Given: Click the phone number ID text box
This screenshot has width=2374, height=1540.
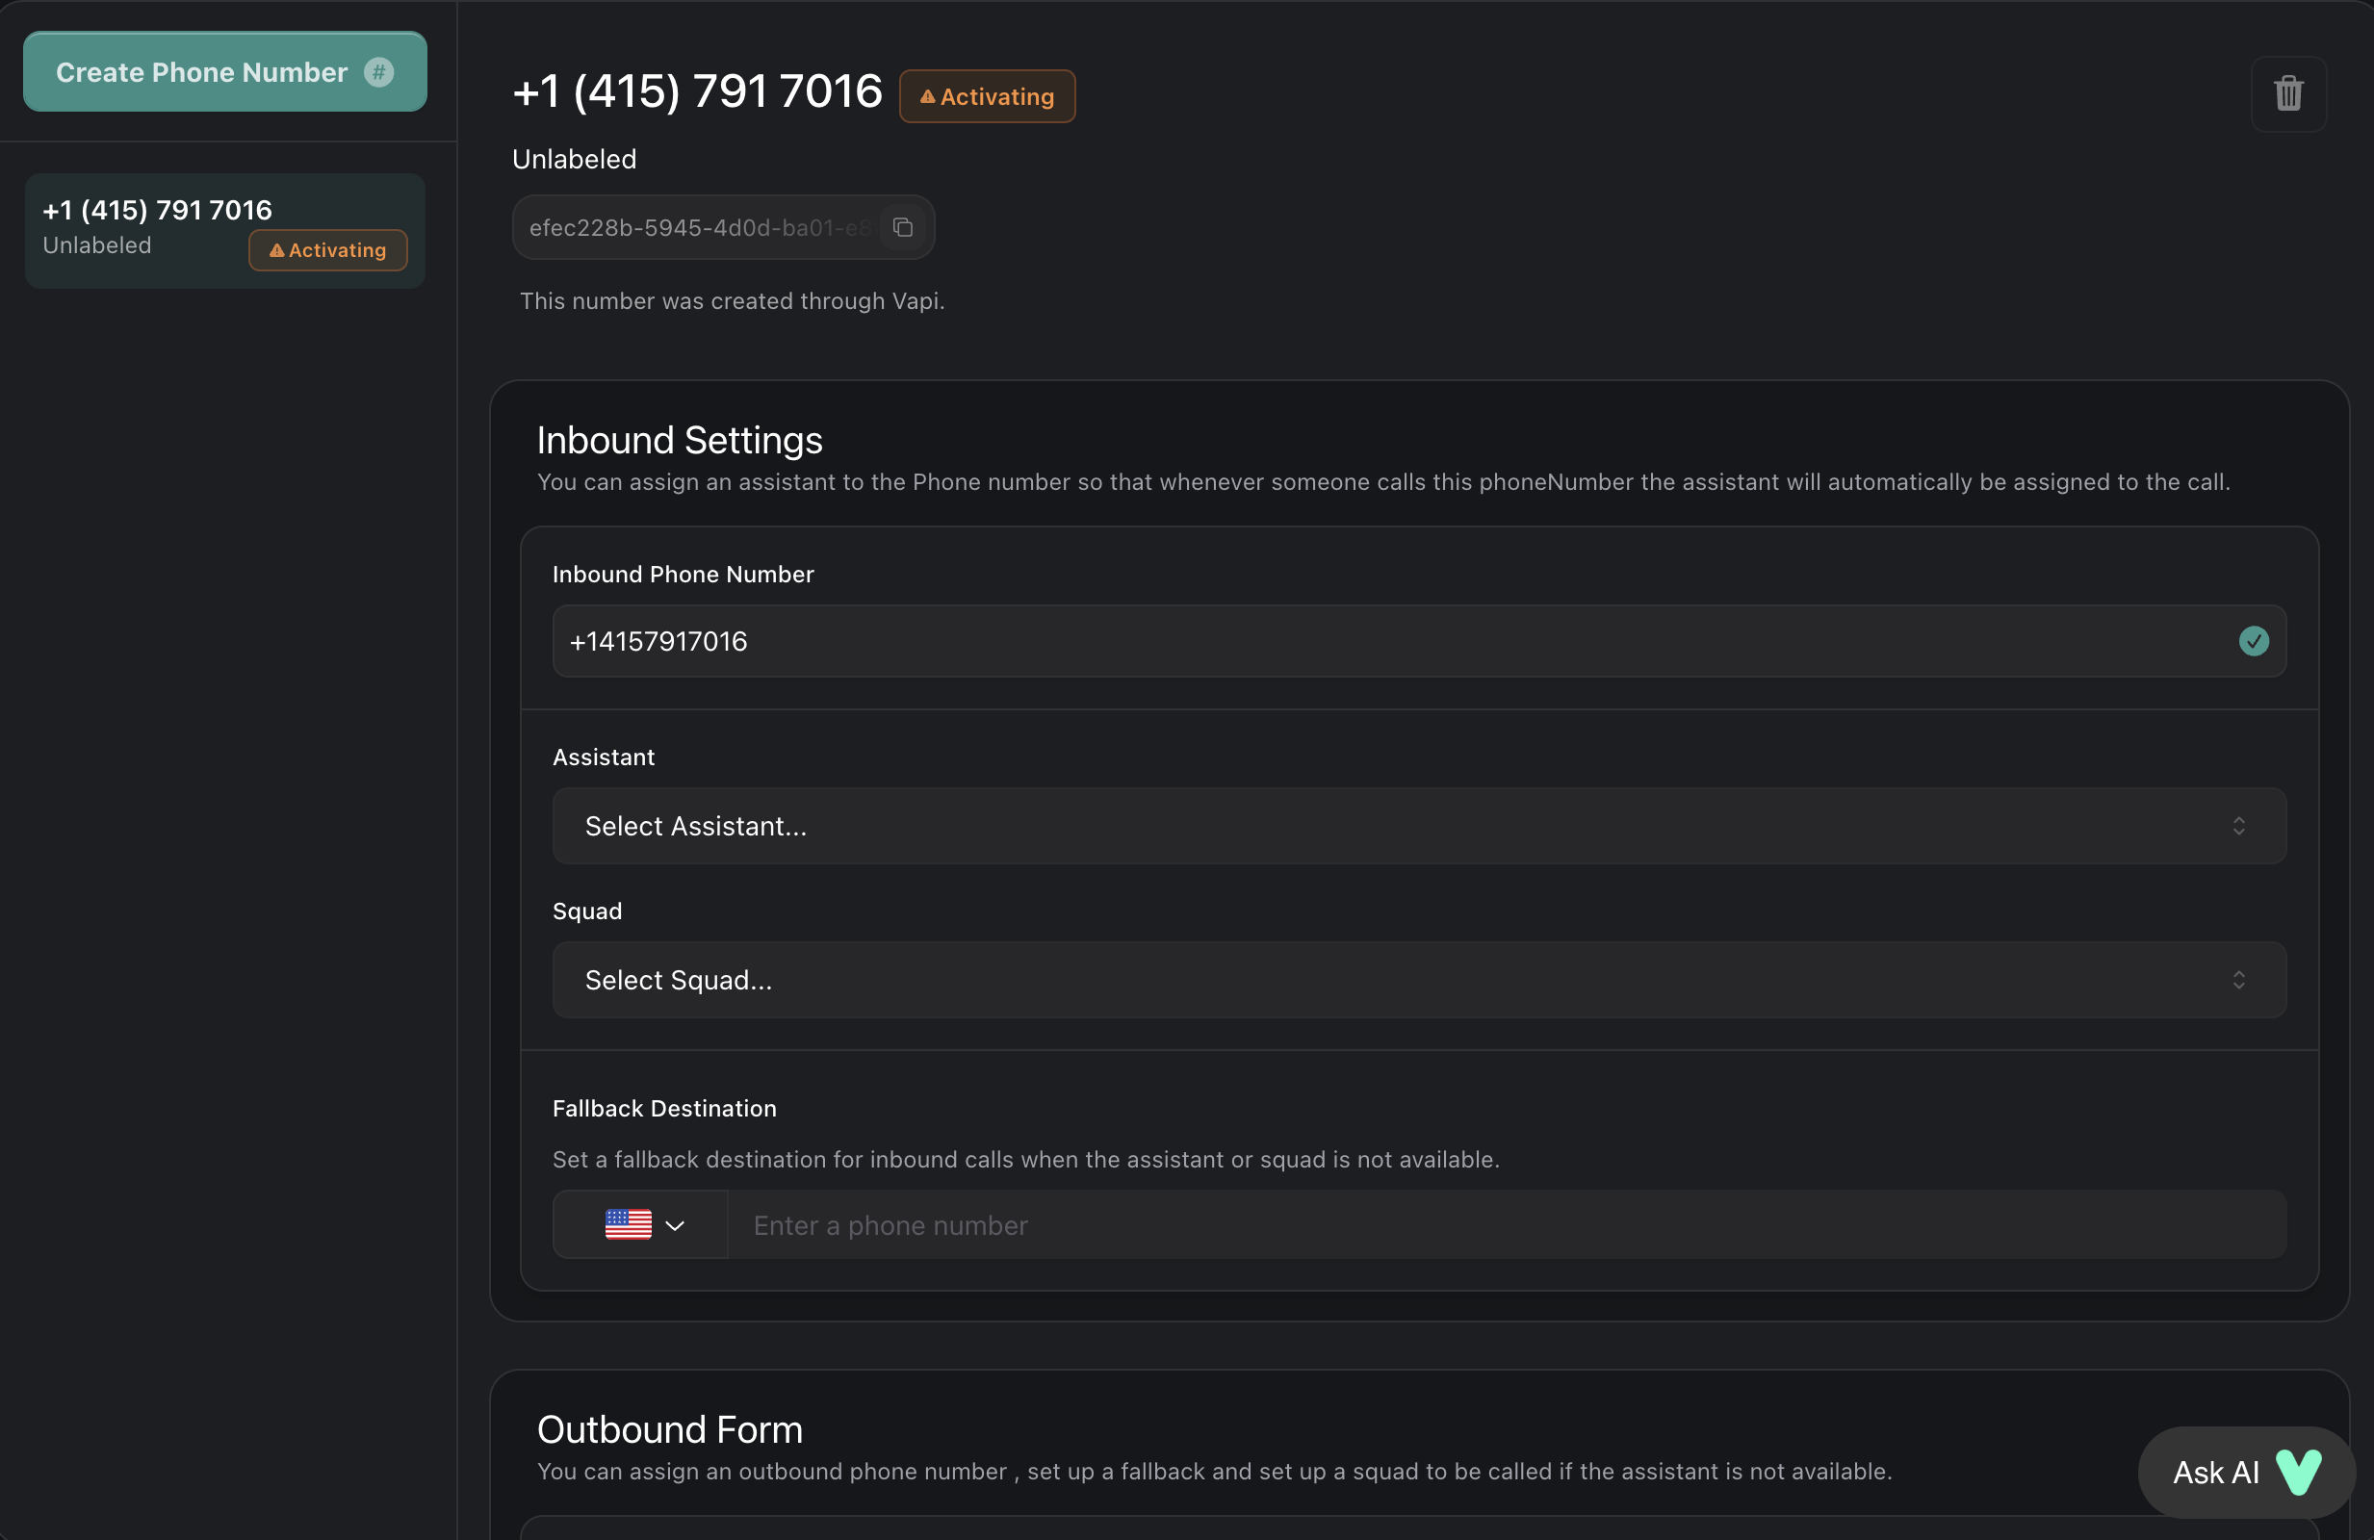Looking at the screenshot, I should tap(698, 227).
